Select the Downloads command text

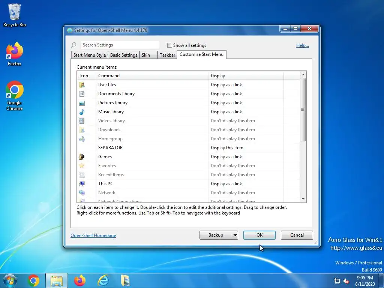click(109, 130)
